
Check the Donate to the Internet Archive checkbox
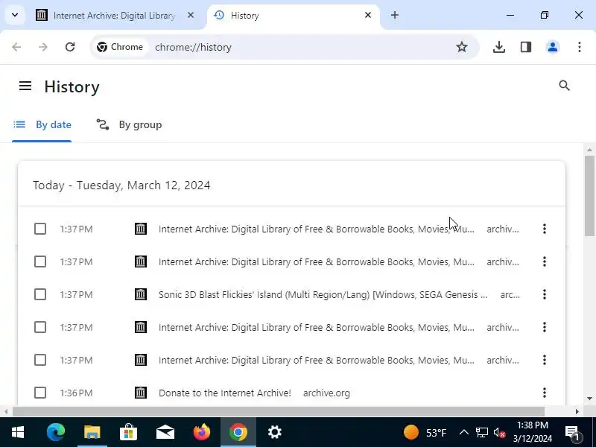click(x=40, y=393)
